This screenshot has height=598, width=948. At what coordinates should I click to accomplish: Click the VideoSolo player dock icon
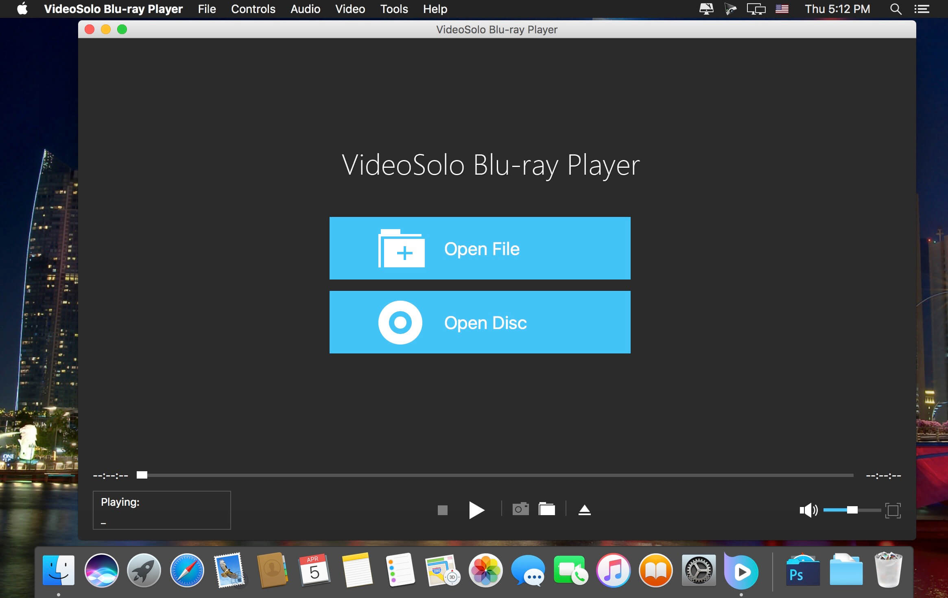click(x=741, y=571)
